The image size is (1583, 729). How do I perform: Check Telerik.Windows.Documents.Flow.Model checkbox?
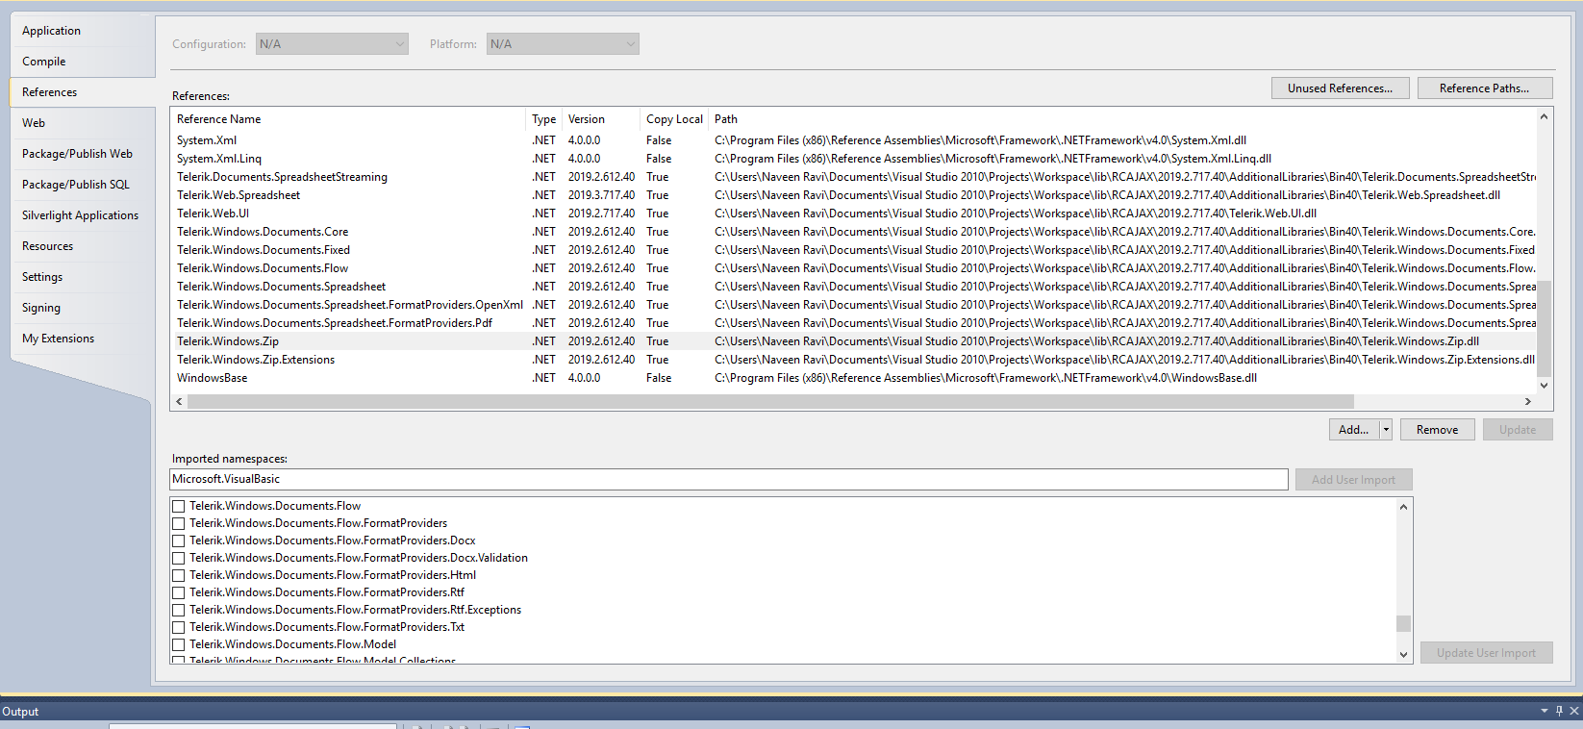(178, 644)
